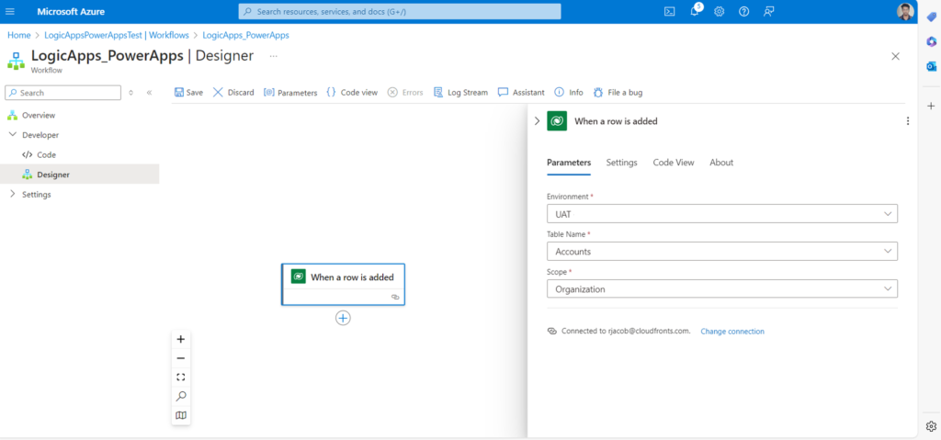The image size is (941, 440).
Task: Open the Assistant
Action: pyautogui.click(x=522, y=93)
